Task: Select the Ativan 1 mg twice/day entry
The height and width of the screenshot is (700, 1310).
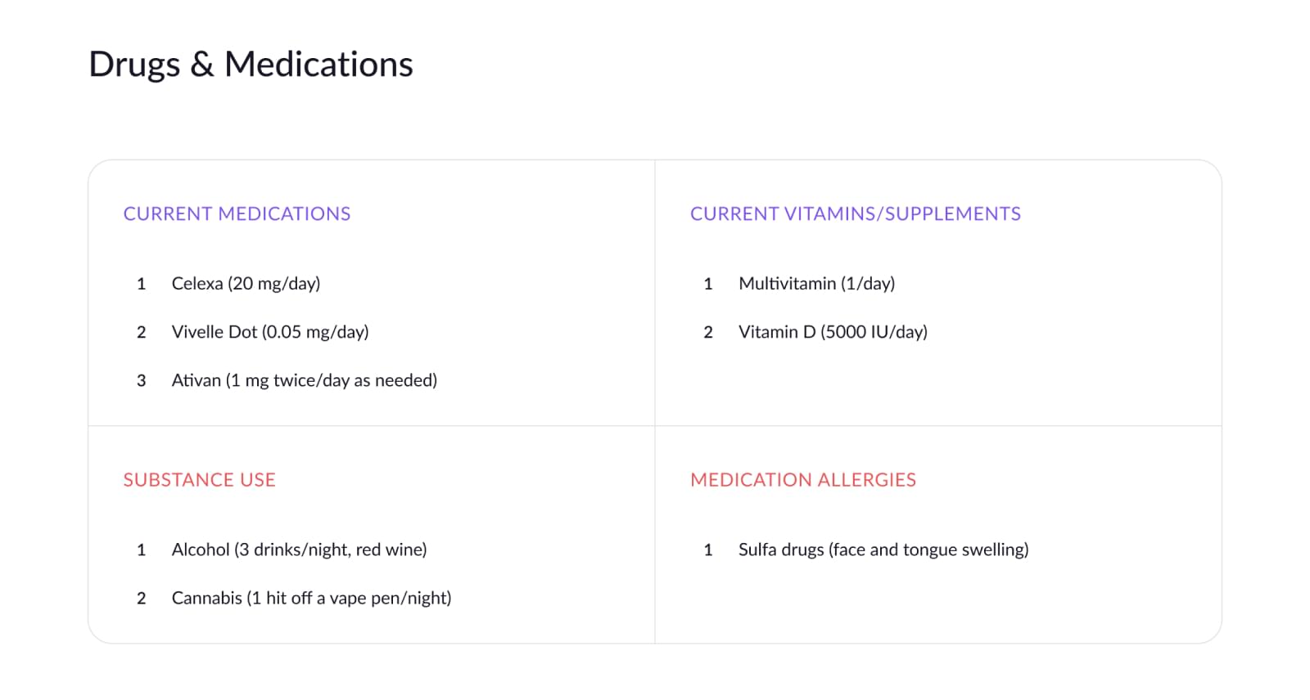Action: coord(305,380)
